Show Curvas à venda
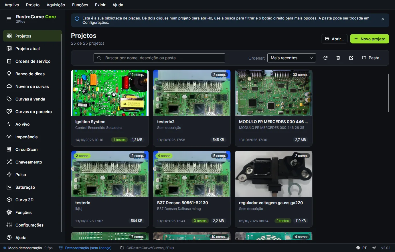395x252 pixels. click(x=32, y=99)
